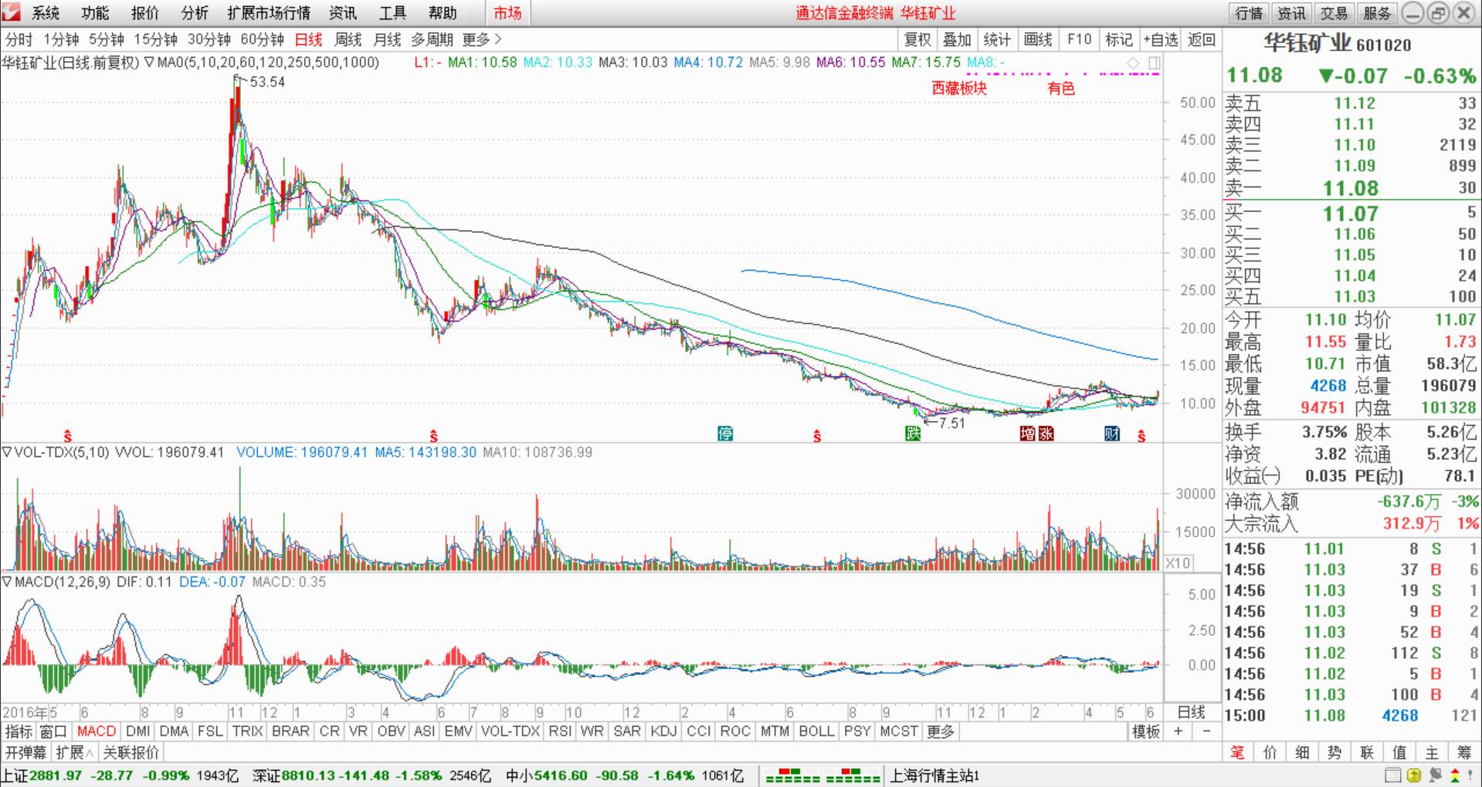Click the red S marker under 2016年5
The image size is (1482, 787).
[x=68, y=436]
